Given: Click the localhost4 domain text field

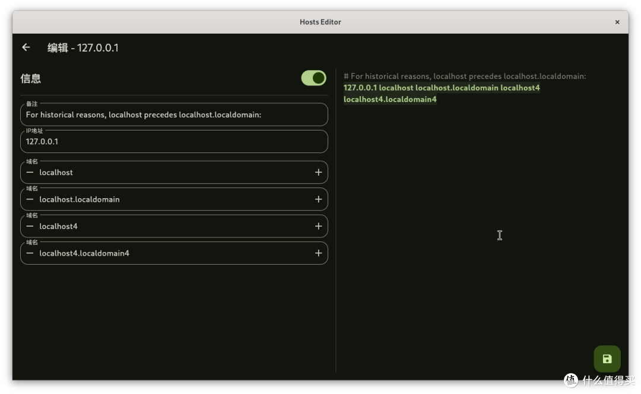Looking at the screenshot, I should click(174, 227).
